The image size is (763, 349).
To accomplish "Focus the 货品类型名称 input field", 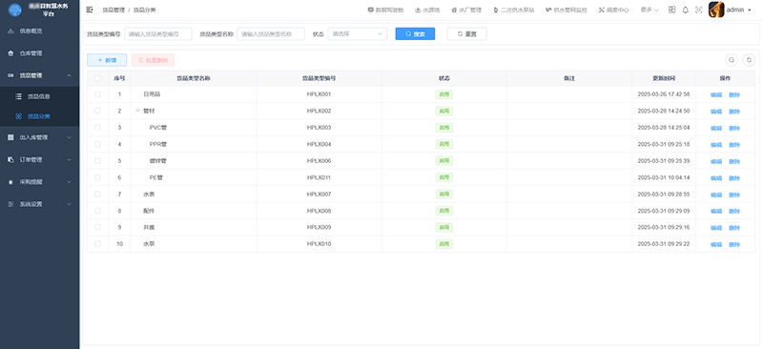I will click(271, 33).
